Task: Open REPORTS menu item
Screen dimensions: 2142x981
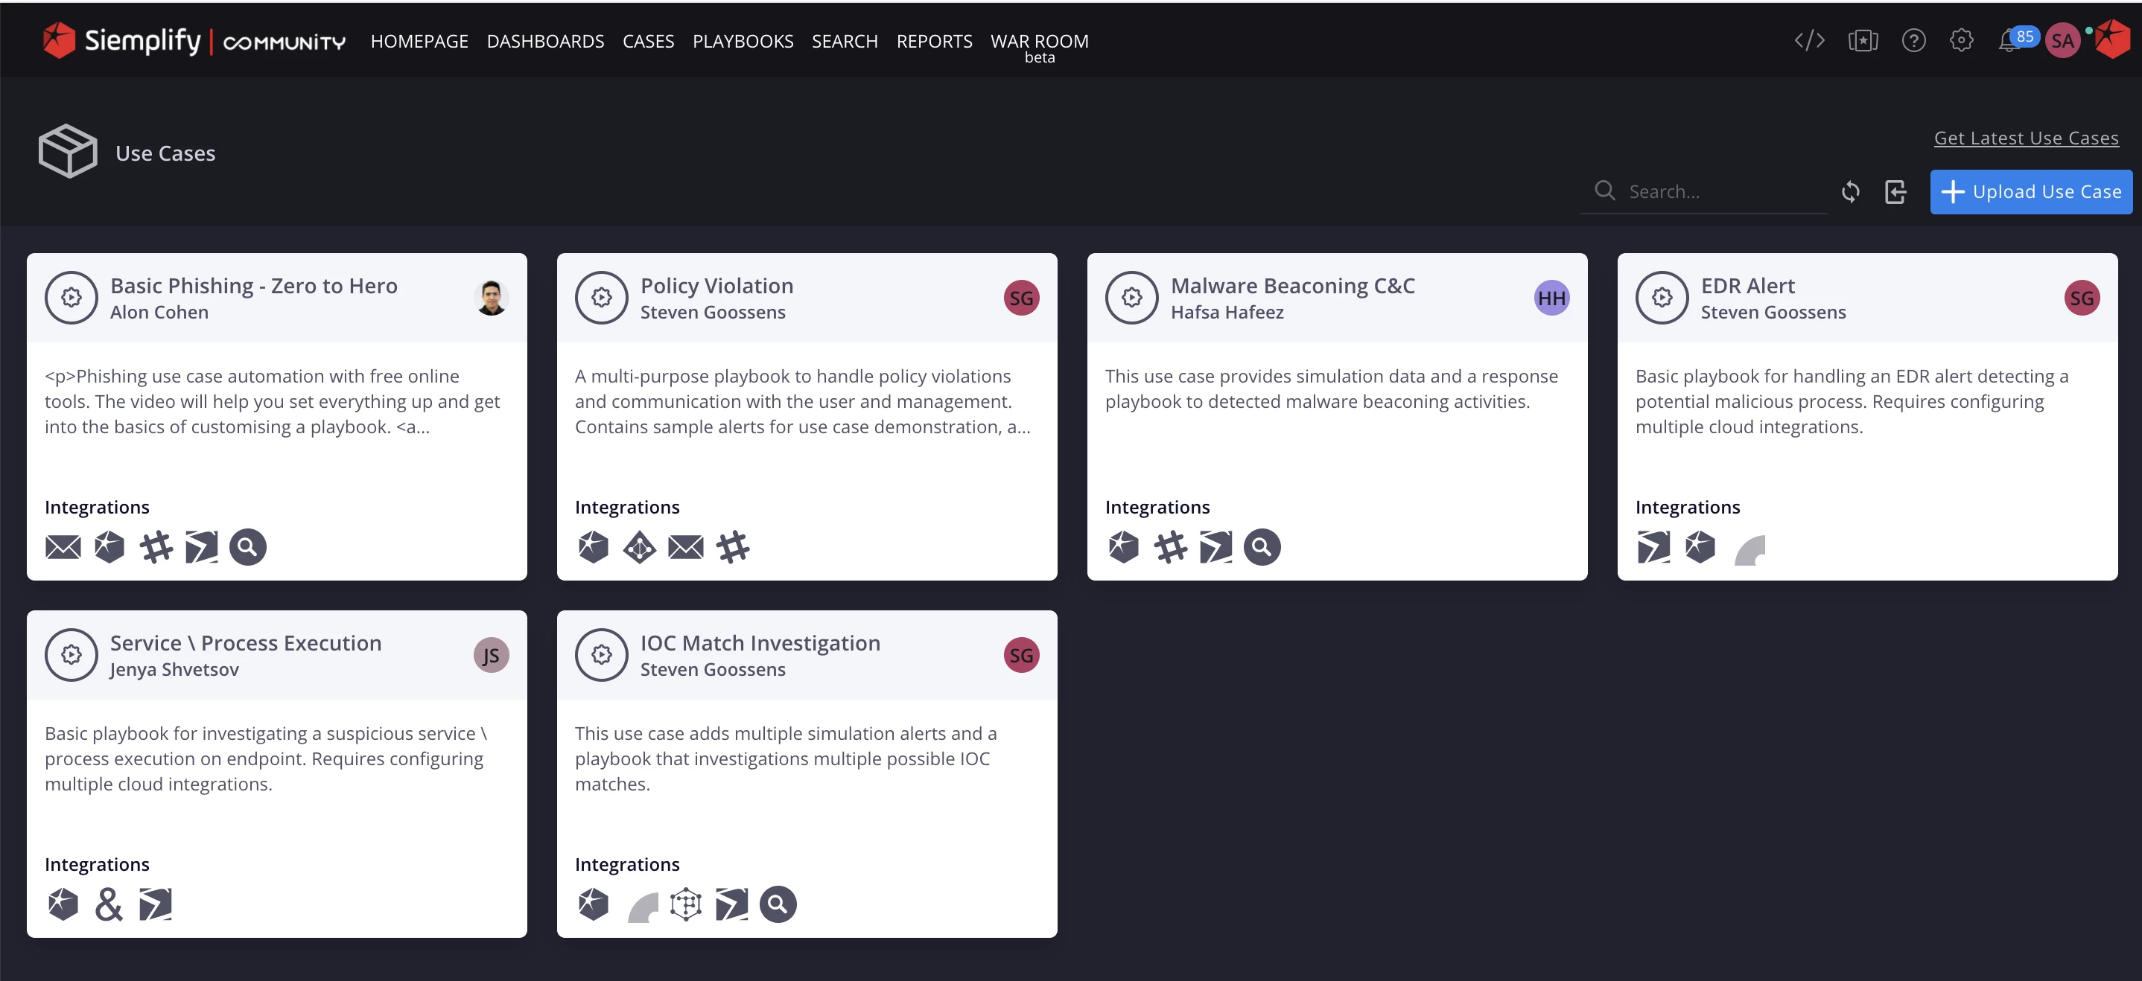Action: (x=934, y=41)
